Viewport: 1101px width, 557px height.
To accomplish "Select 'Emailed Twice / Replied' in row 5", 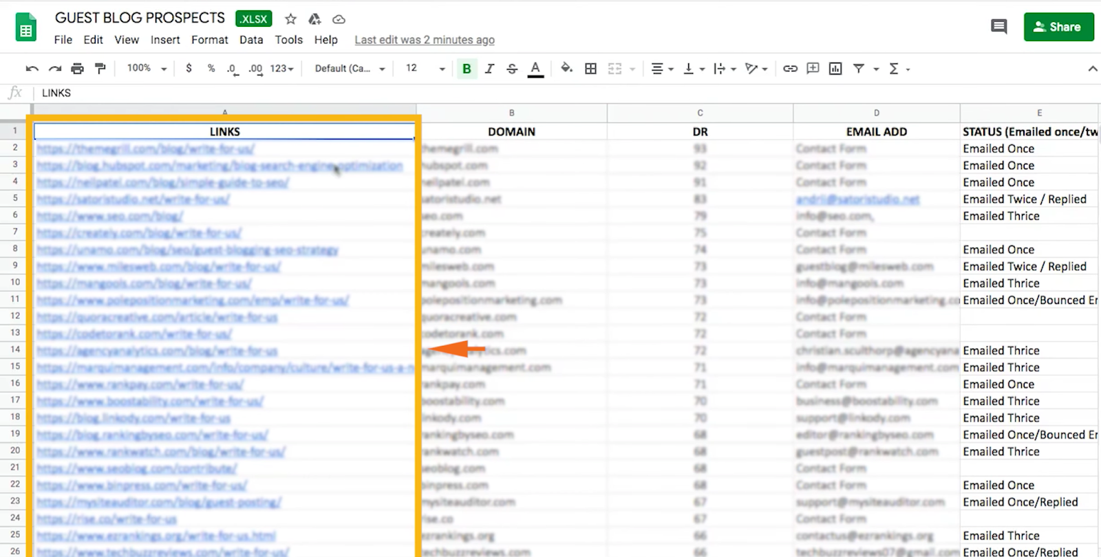I will (x=1025, y=199).
